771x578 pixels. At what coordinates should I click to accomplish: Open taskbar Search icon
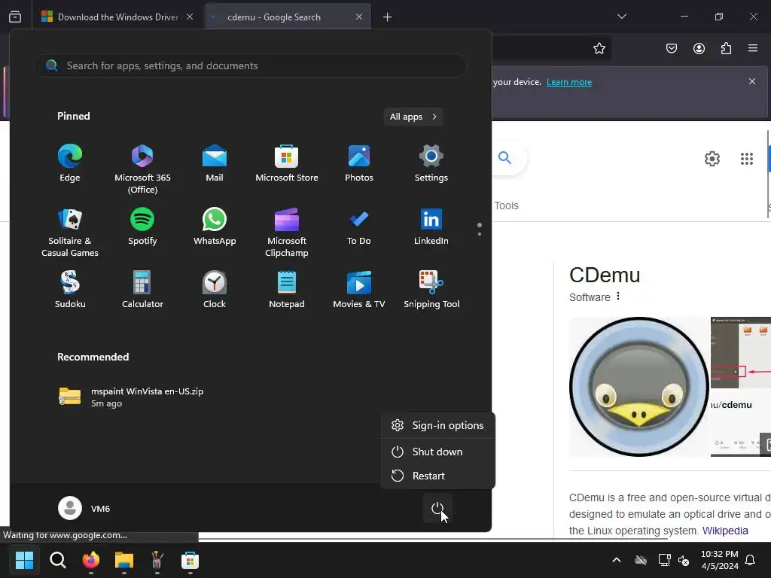tap(57, 560)
